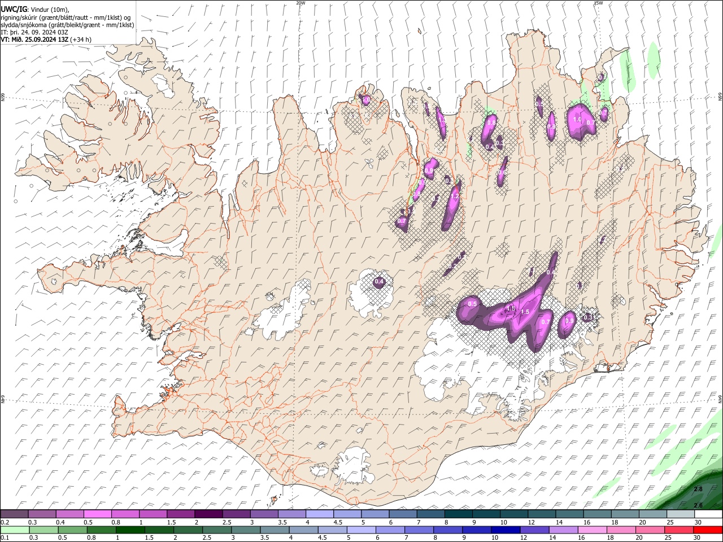Click the 'IT: þri. 24. 09. 2024 03Z' line
This screenshot has height=542, width=723.
34,32
